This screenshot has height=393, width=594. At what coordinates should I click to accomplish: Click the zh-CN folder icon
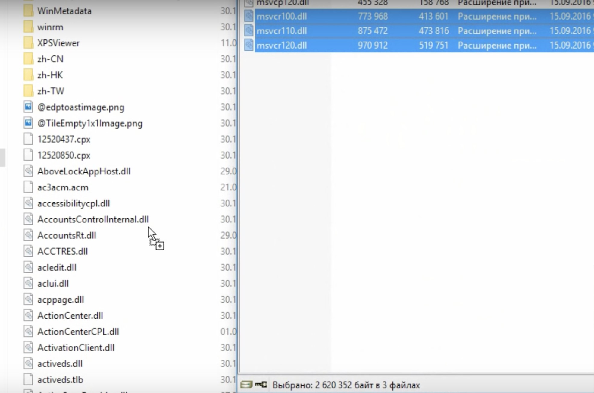tap(28, 59)
